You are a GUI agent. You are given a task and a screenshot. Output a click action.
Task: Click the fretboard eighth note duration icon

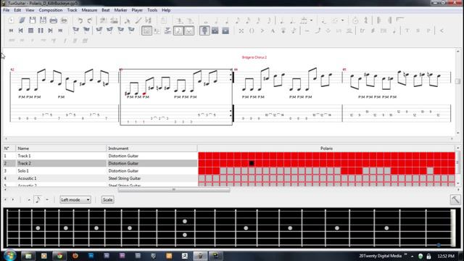[x=38, y=200]
